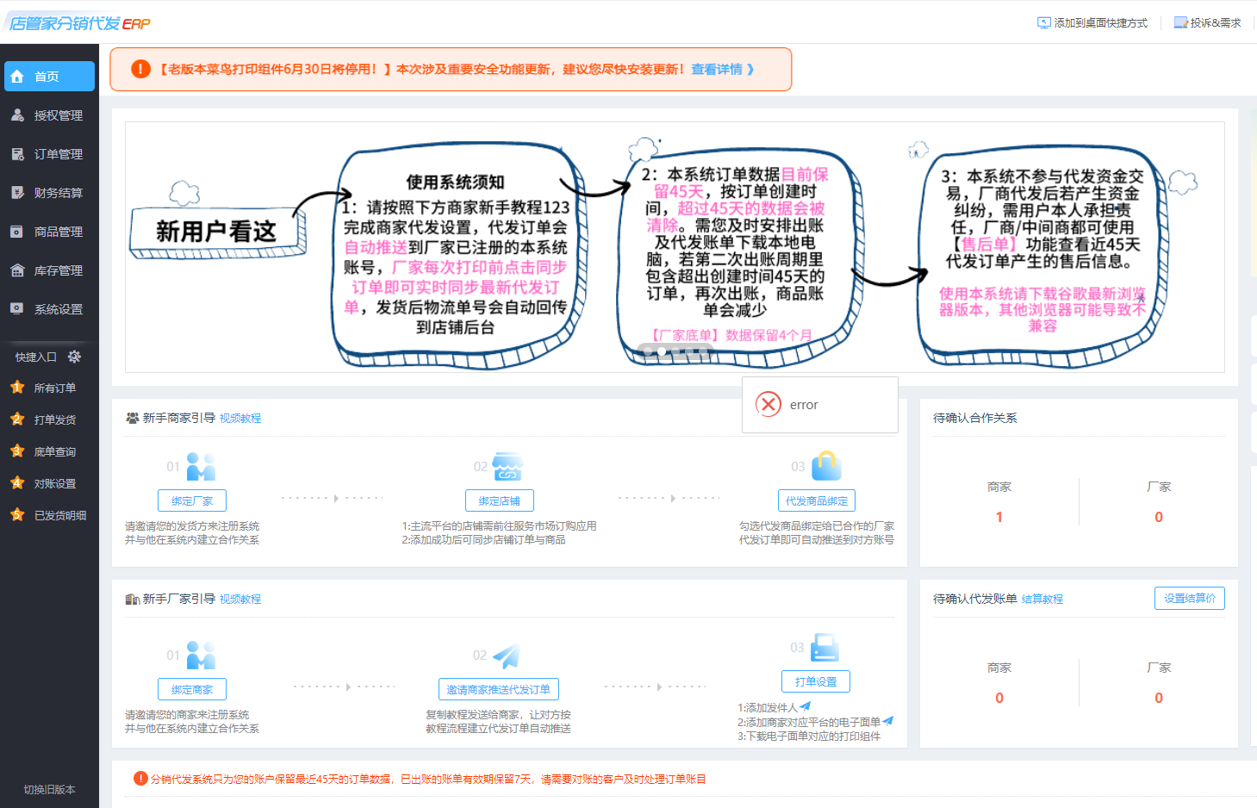Open the quick-entry settings gear icon
The width and height of the screenshot is (1257, 808).
74,357
